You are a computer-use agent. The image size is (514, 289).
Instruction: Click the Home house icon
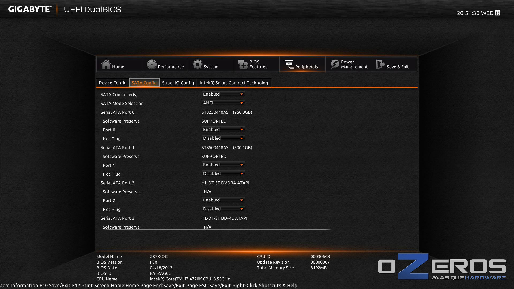coord(106,64)
